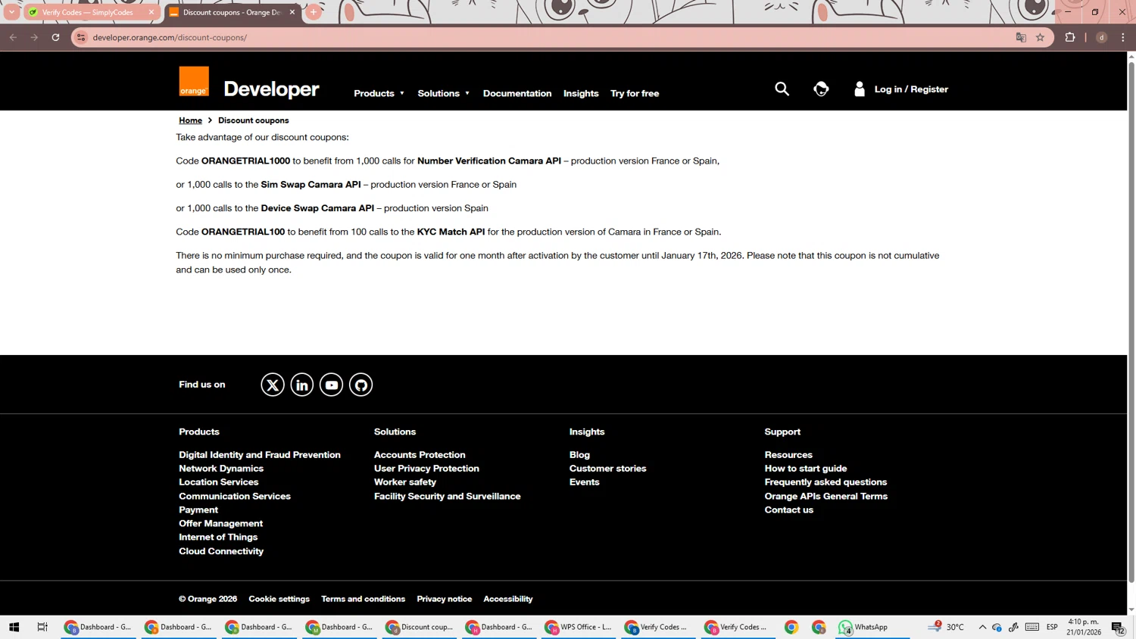Select the Discount coupons browser tab

233,12
